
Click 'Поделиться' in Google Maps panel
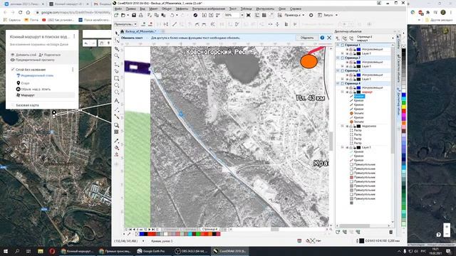[x=50, y=55]
